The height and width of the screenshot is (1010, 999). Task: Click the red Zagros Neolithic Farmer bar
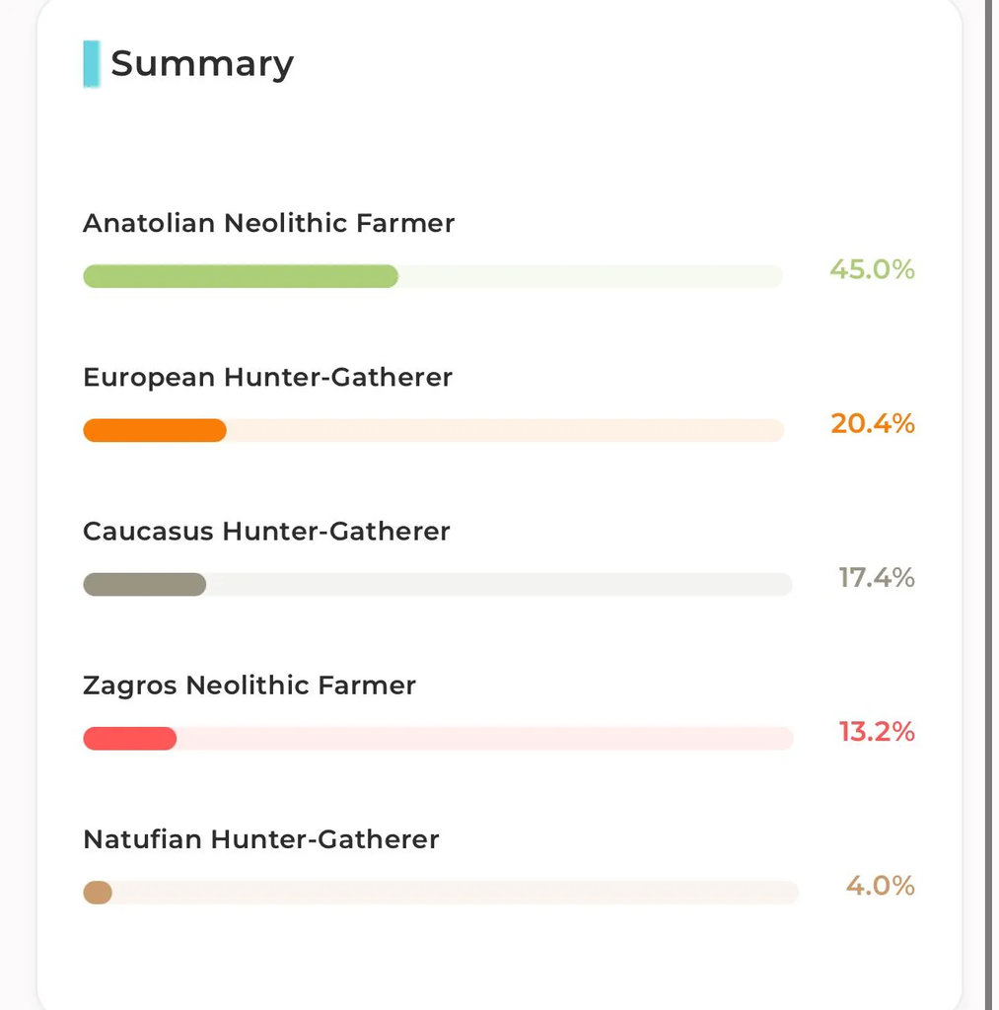130,738
